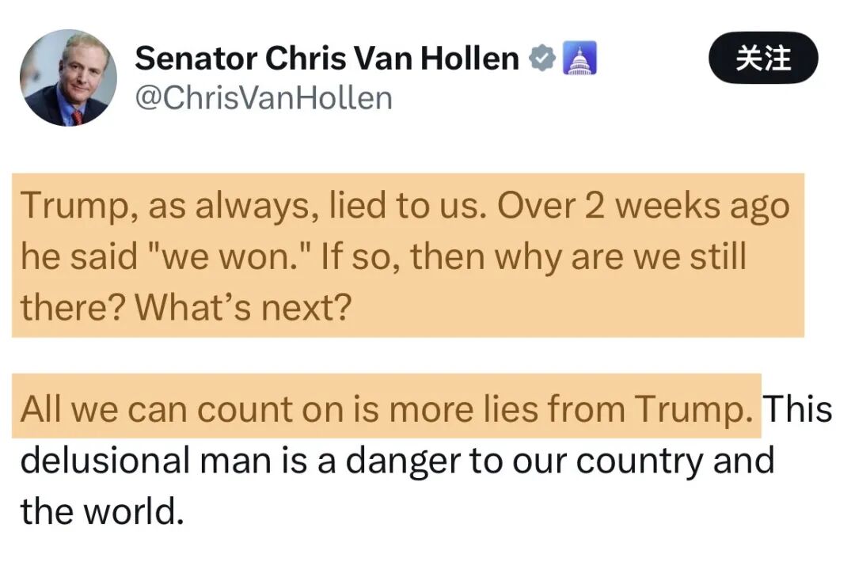
Task: Click the phrase "Over 2 weeks ago"
Action: pos(644,206)
